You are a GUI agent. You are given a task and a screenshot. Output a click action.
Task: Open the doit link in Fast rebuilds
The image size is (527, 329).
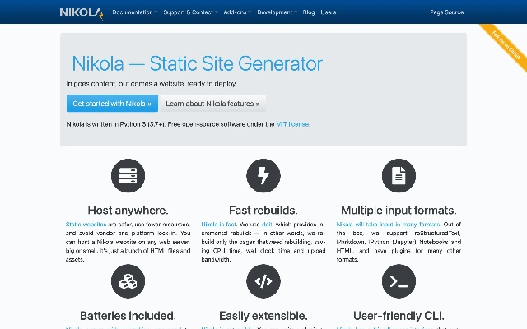pos(267,224)
